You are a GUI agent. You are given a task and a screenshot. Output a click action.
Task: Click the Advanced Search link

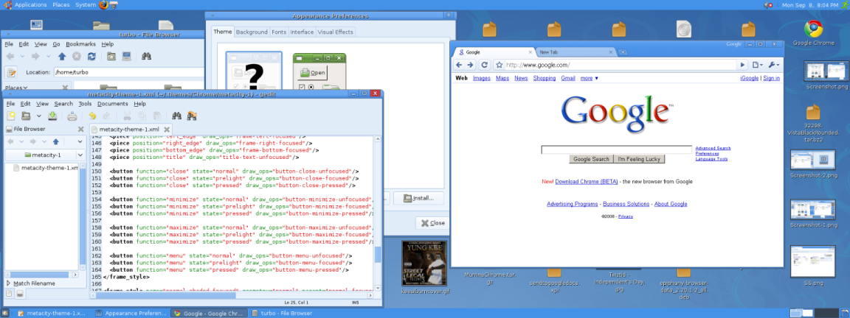(x=713, y=148)
